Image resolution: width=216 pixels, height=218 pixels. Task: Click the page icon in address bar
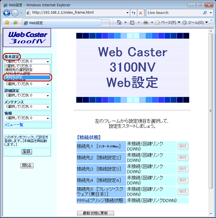29,13
